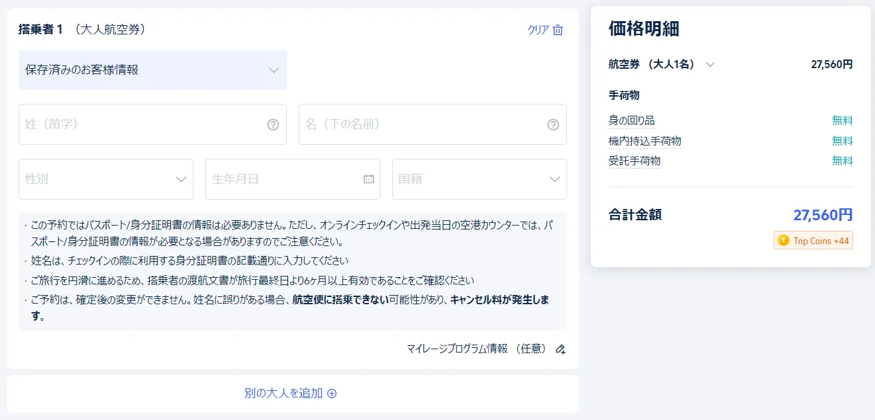Click the 無料 value for 受託手荷物
Screen dimensions: 875x420
[843, 161]
